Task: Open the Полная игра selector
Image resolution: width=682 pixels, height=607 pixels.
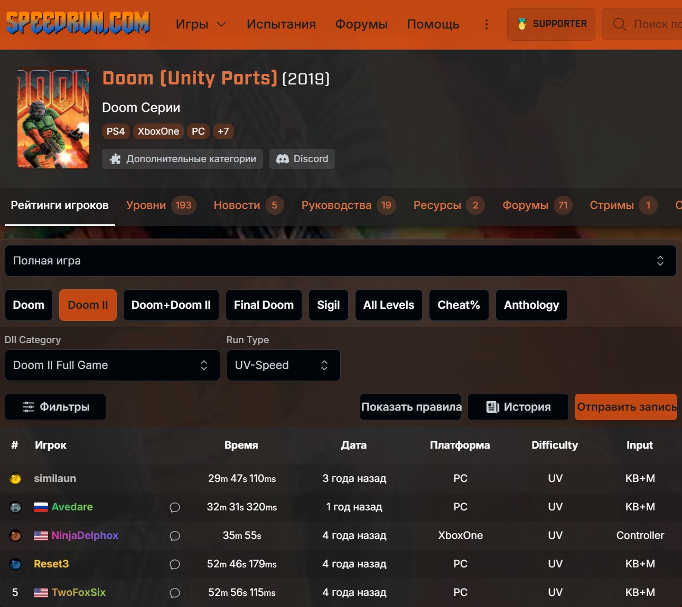Action: pyautogui.click(x=341, y=261)
